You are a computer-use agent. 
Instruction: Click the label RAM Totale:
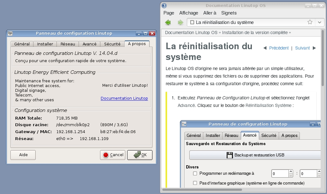29,118
